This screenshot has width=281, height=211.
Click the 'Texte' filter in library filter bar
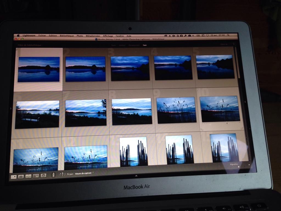coord(113,45)
